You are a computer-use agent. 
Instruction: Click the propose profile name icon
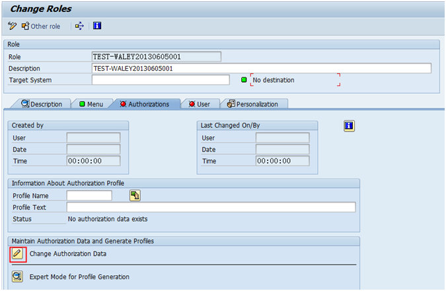pyautogui.click(x=135, y=196)
